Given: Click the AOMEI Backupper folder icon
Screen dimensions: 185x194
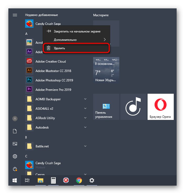Looking at the screenshot, I should coord(29,99).
